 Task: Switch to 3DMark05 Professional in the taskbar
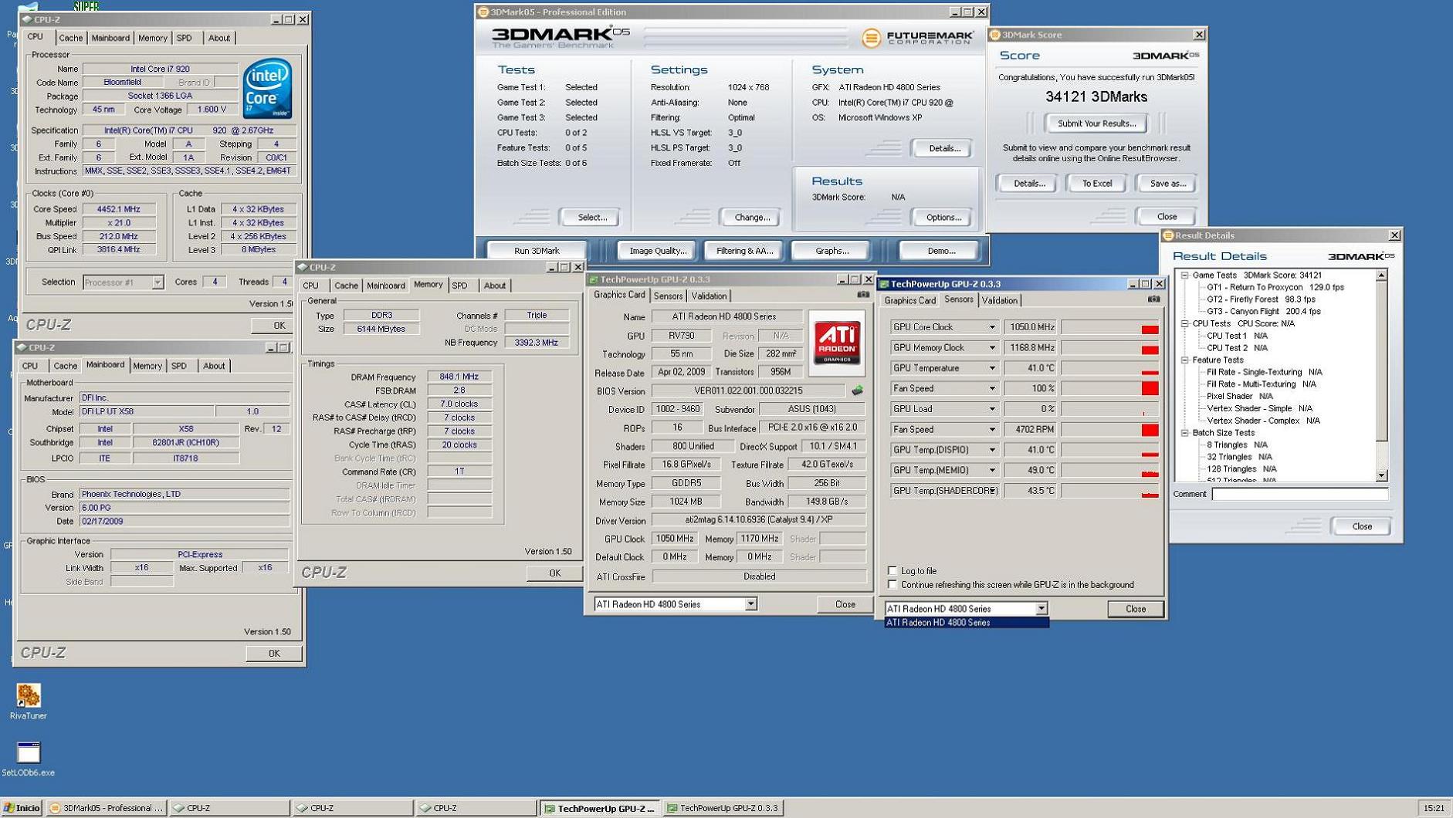click(106, 808)
